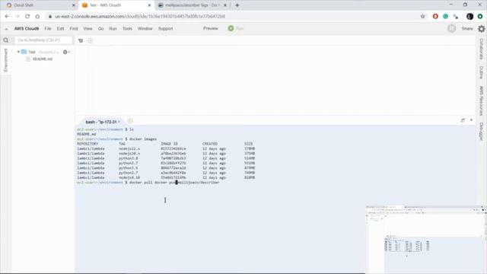Open the AWS Cloud9 menu
Screen dimensions: 487x274
pyautogui.click(x=27, y=29)
